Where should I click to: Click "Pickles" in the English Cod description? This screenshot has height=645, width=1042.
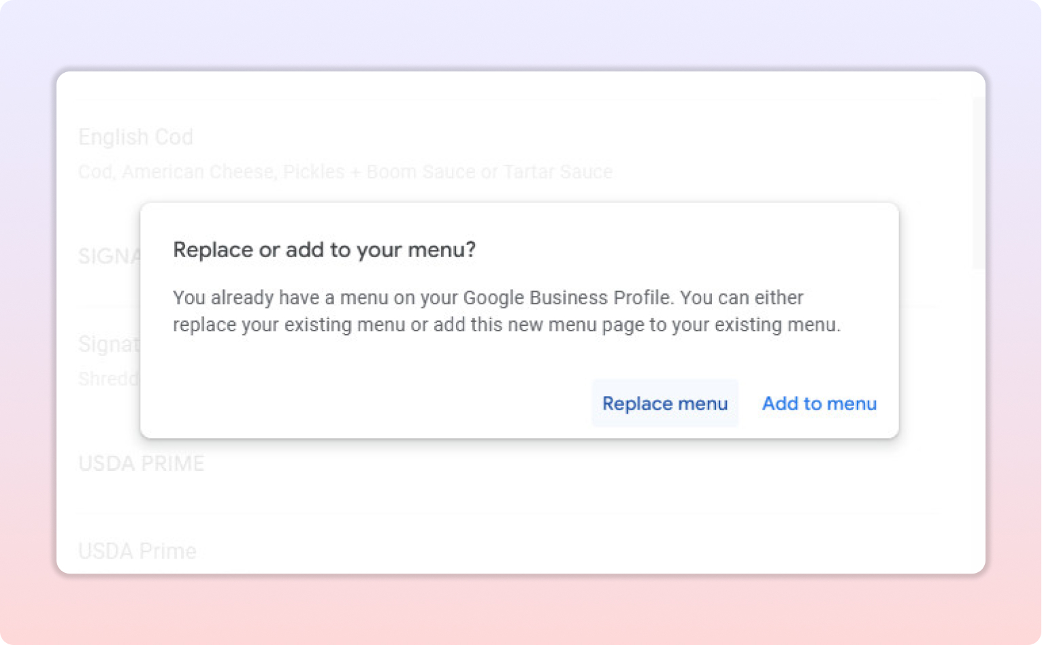314,171
